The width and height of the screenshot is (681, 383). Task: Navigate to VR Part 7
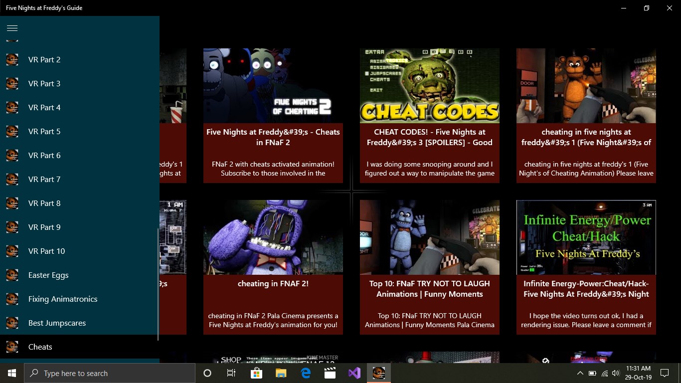tap(80, 180)
